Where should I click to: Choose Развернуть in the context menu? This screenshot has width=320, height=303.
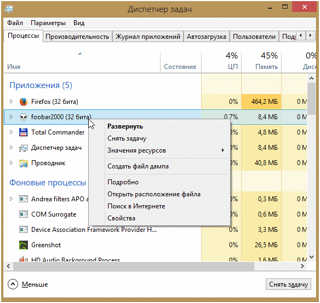(159, 126)
